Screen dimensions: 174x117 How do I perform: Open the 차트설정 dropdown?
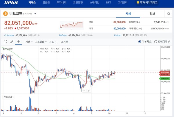point(41,42)
